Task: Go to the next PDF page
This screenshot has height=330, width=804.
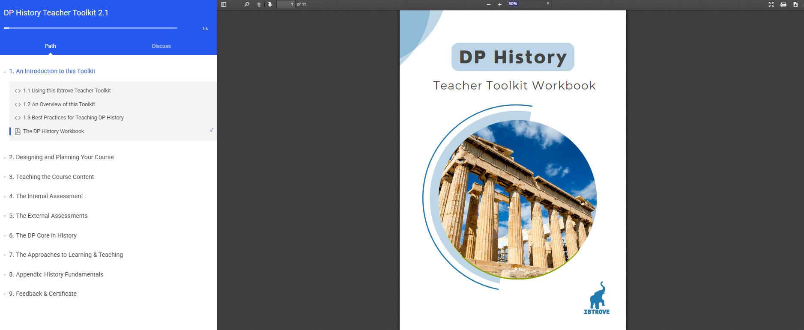Action: click(x=270, y=4)
